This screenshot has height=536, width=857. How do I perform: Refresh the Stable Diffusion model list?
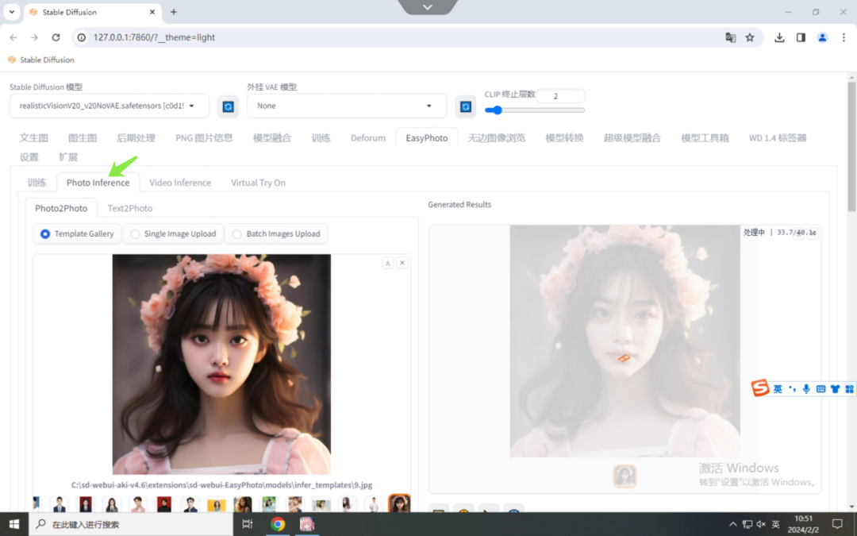228,106
